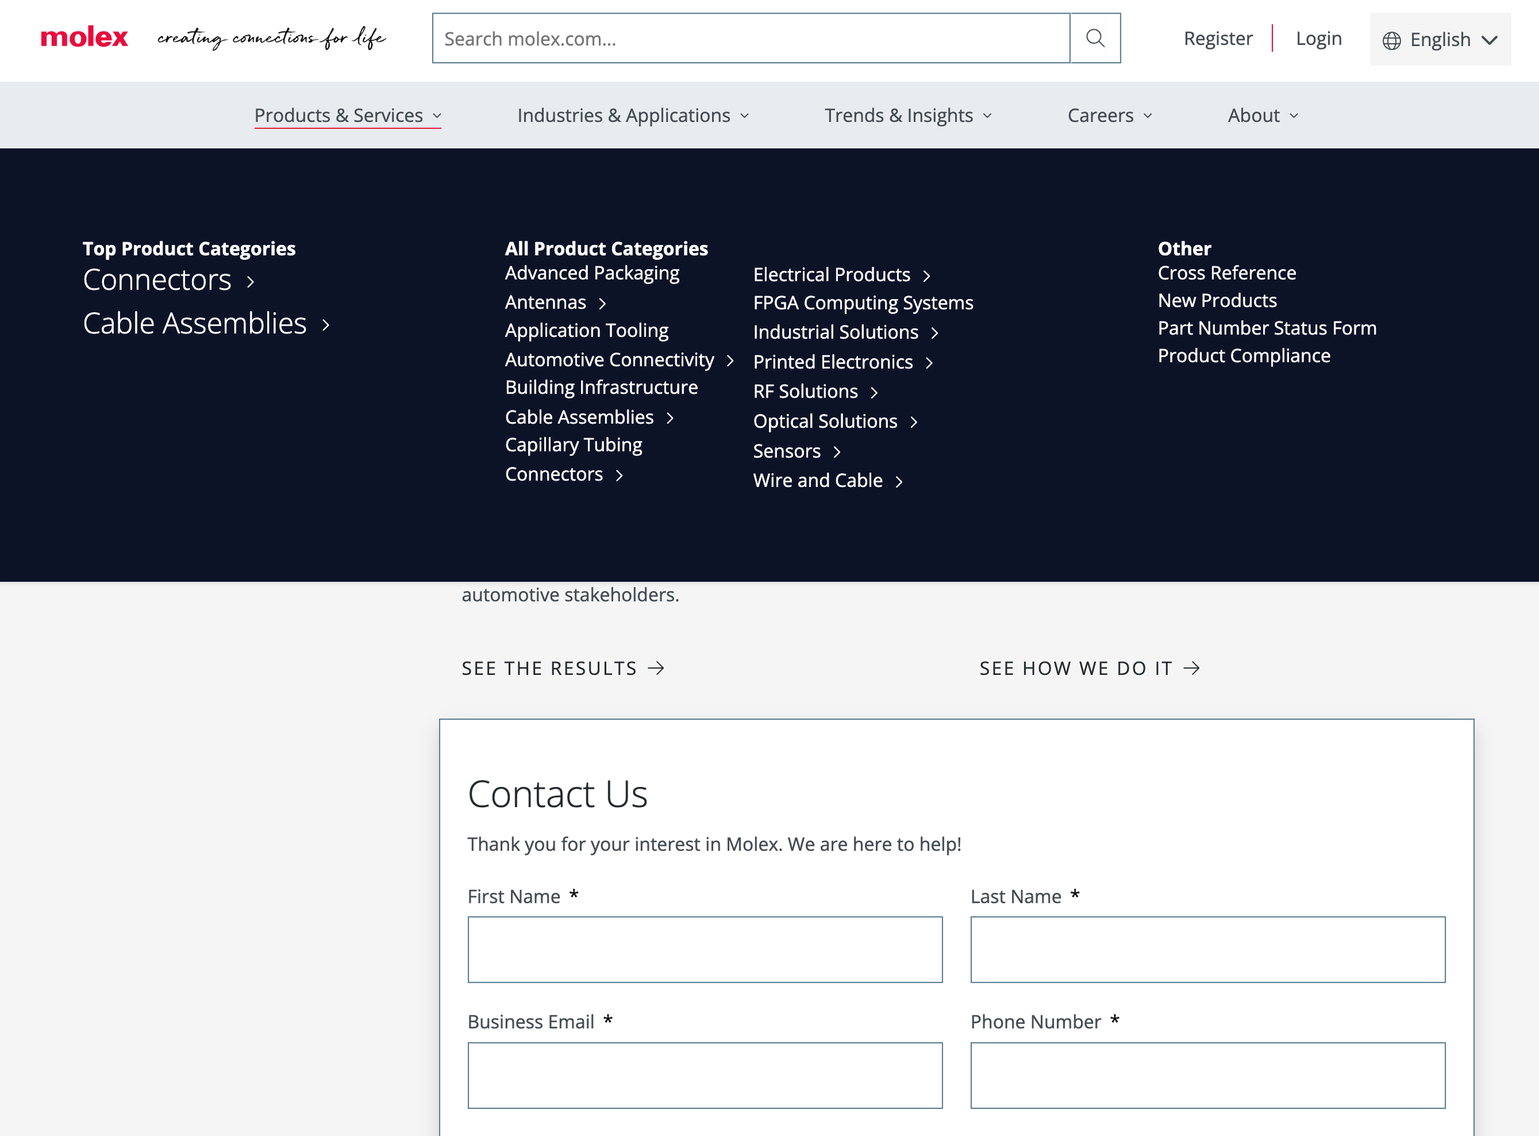
Task: Open the Product Compliance link
Action: pos(1244,355)
